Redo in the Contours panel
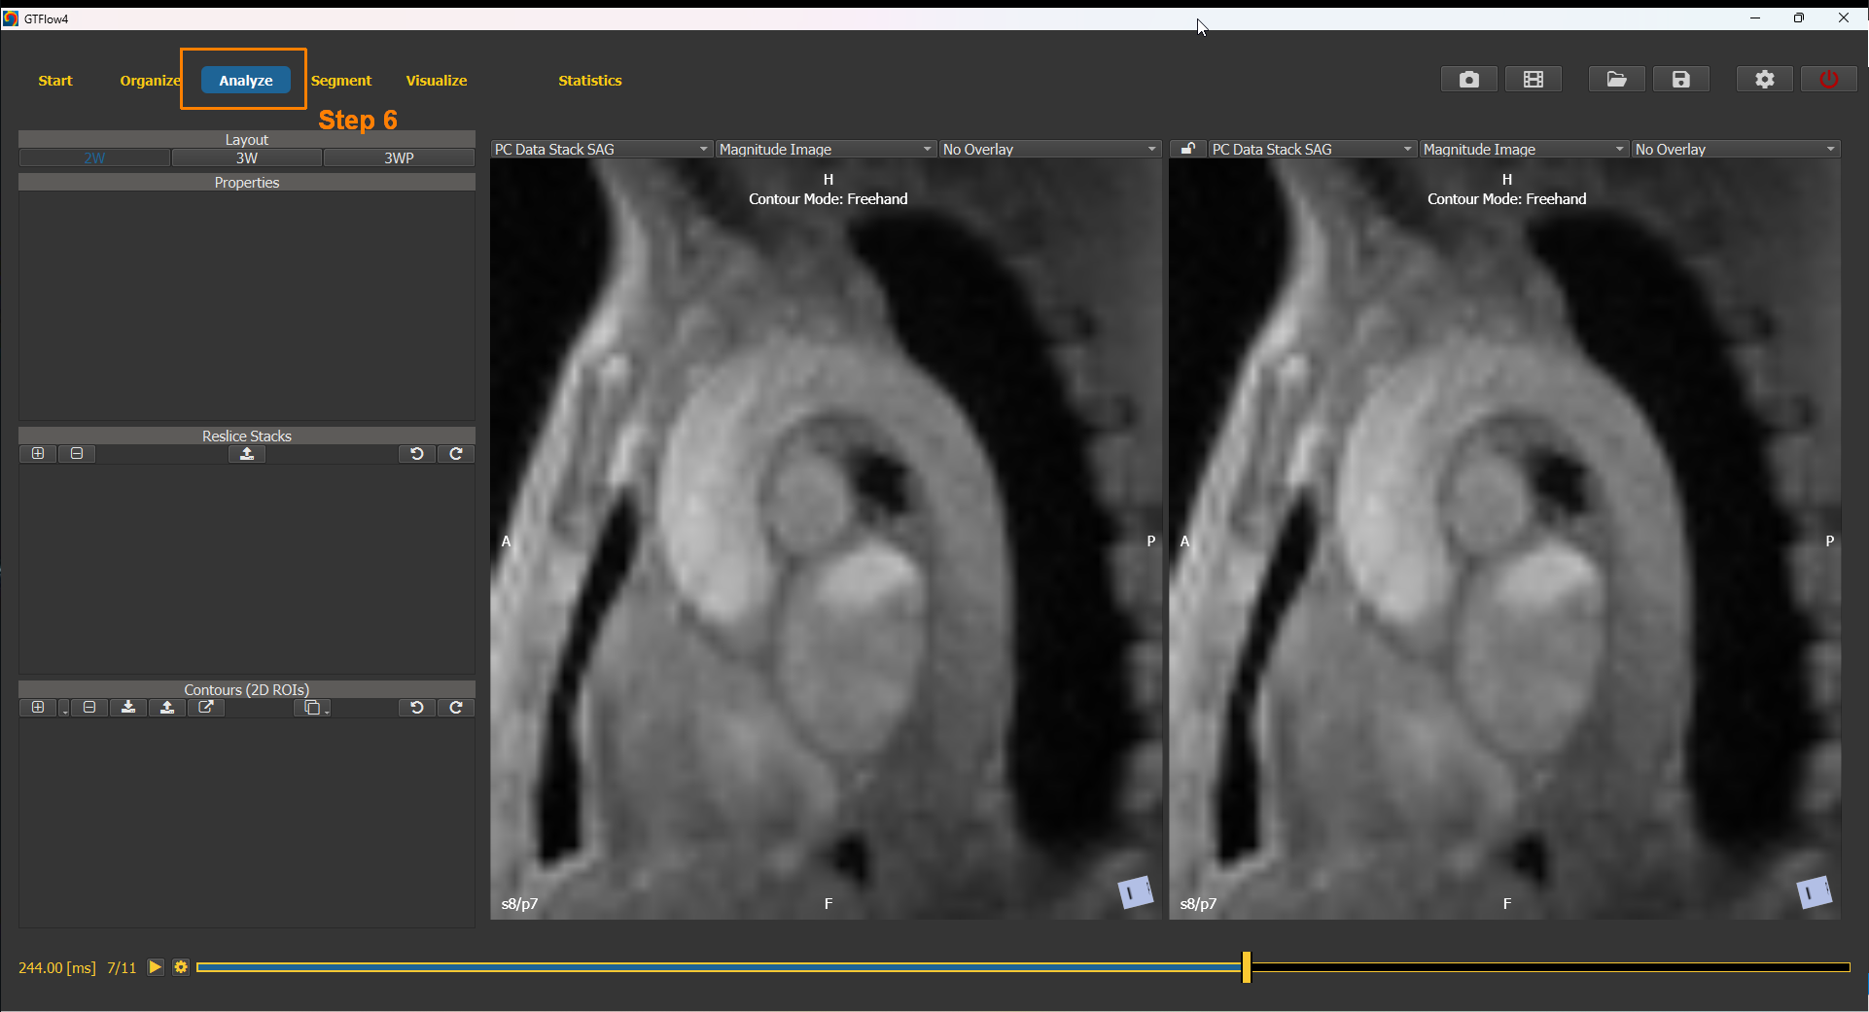Image resolution: width=1869 pixels, height=1012 pixels. tap(456, 708)
